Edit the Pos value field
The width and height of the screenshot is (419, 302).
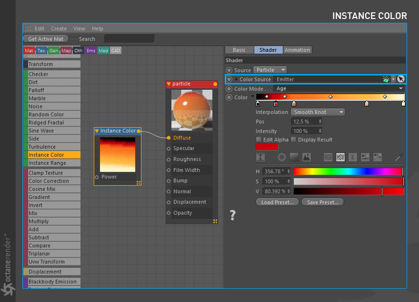(x=304, y=121)
